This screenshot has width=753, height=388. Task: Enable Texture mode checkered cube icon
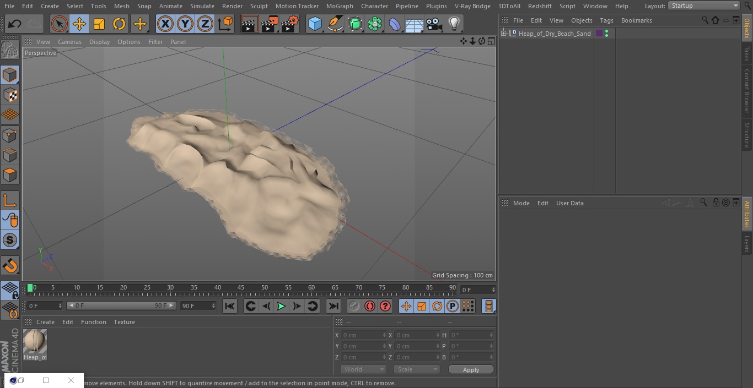pos(10,95)
